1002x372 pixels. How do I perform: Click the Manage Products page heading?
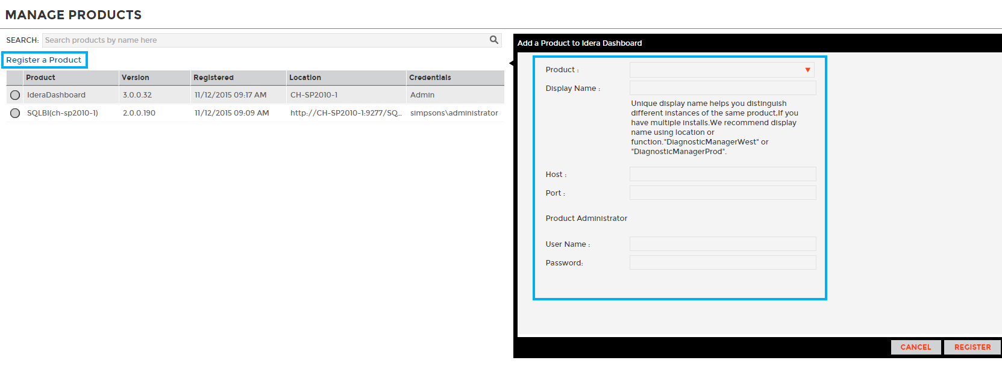click(x=74, y=15)
